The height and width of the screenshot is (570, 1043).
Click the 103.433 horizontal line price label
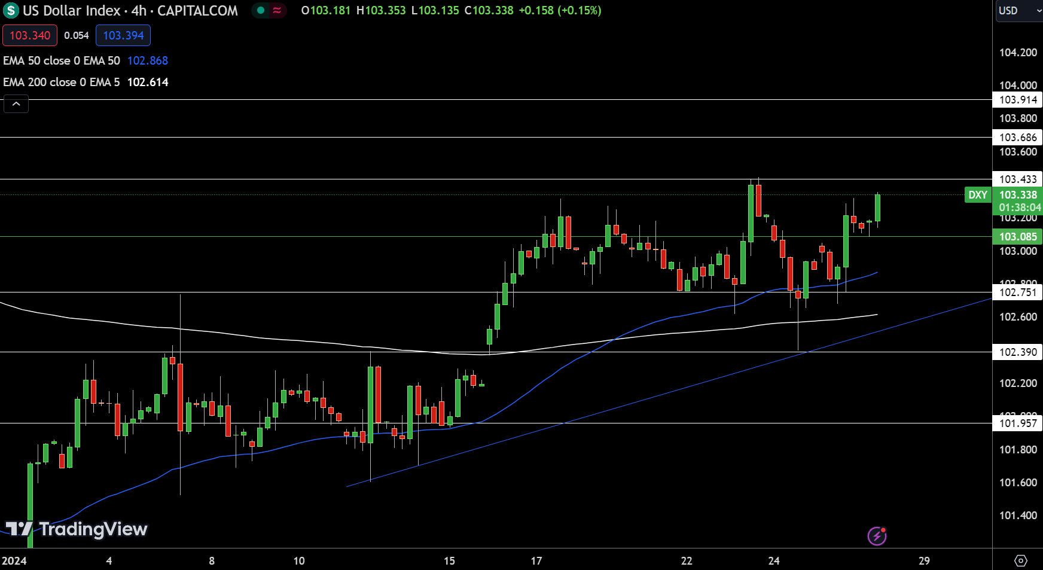click(1018, 179)
